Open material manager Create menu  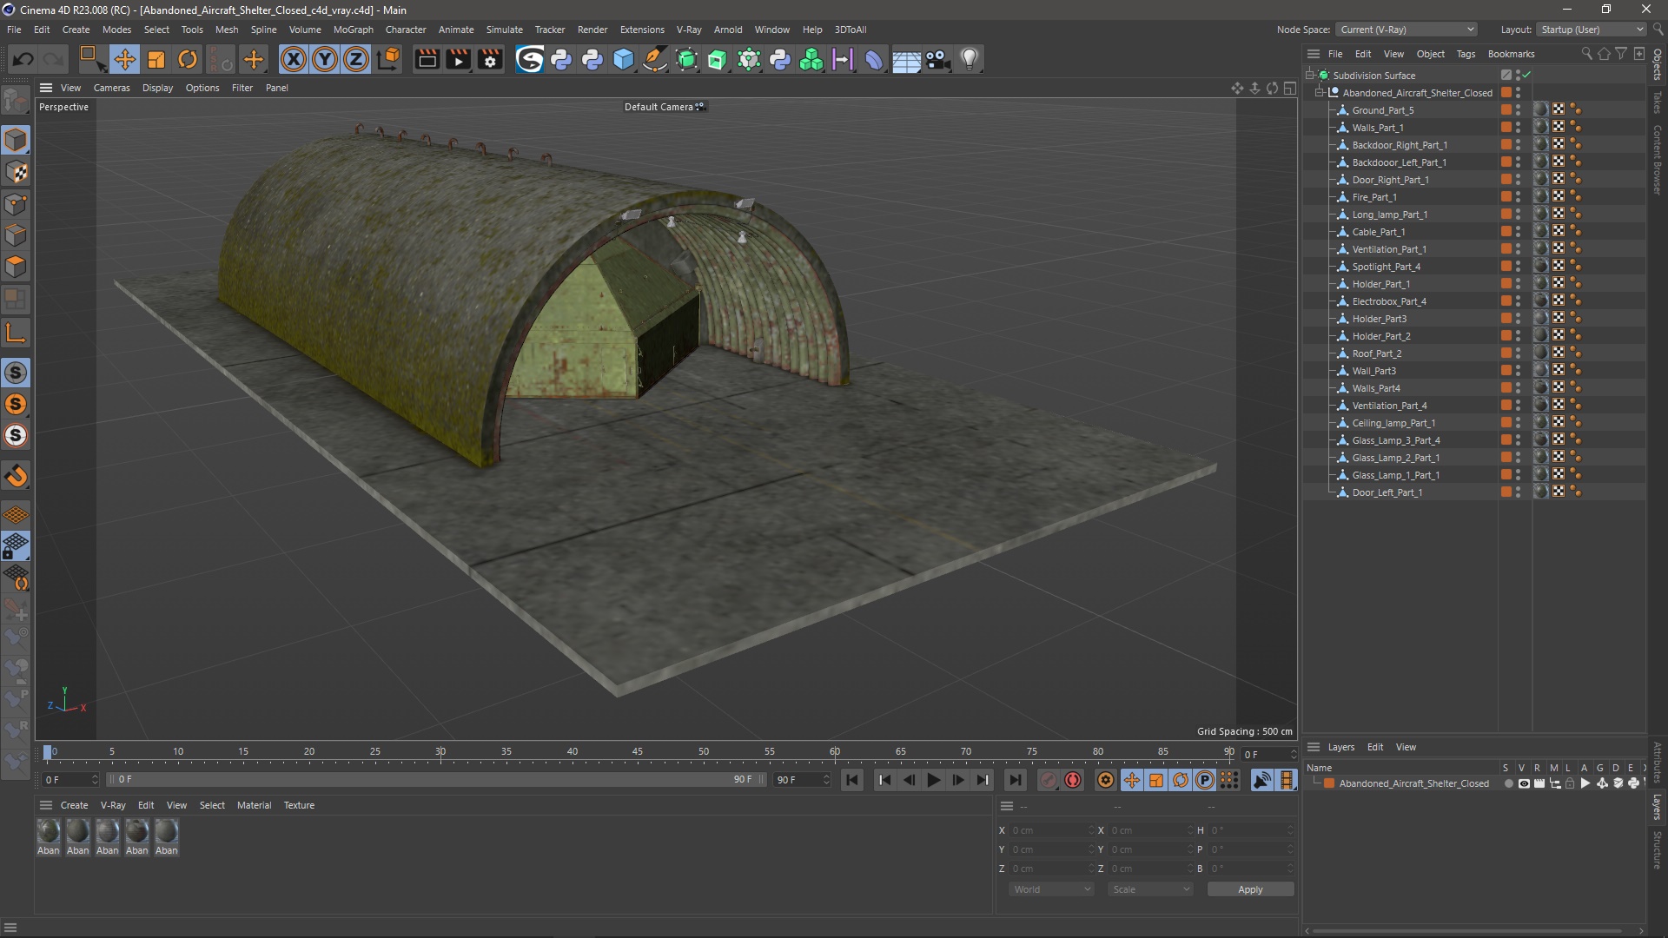(x=74, y=805)
